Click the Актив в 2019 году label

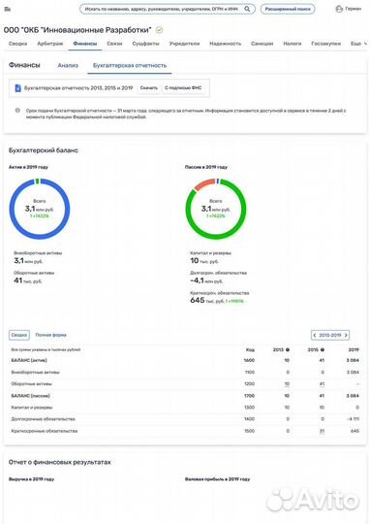[x=28, y=167]
